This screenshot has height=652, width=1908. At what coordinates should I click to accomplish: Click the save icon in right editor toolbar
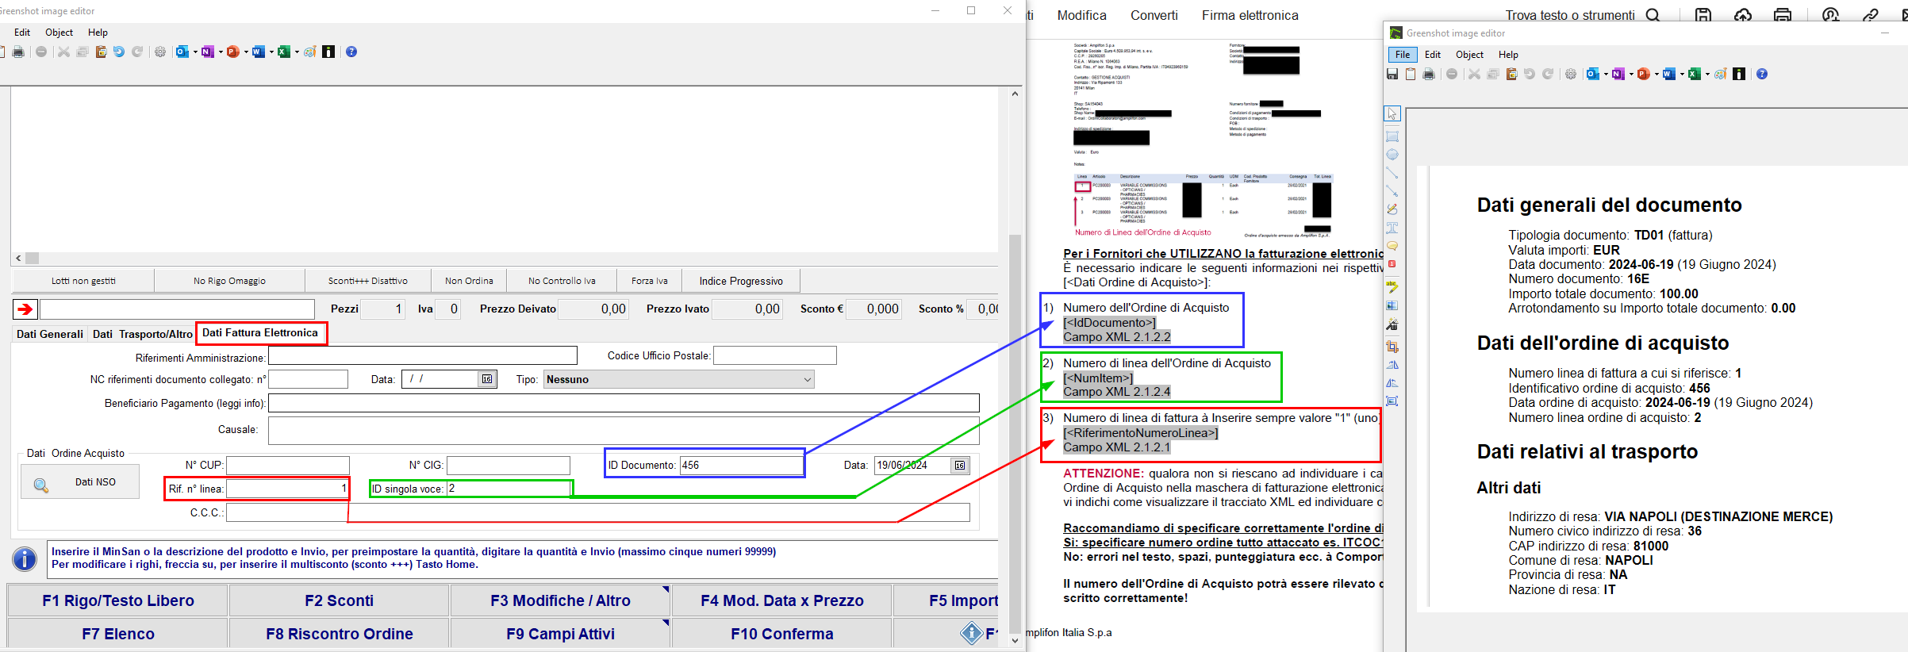pyautogui.click(x=1392, y=74)
